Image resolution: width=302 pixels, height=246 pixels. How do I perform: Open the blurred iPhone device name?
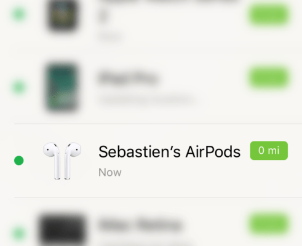point(129,78)
